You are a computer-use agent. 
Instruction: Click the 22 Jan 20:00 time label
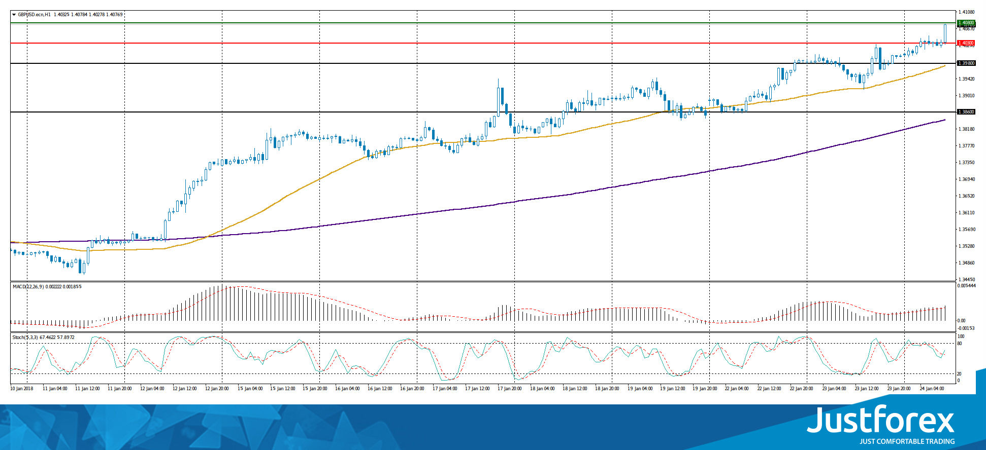click(802, 389)
